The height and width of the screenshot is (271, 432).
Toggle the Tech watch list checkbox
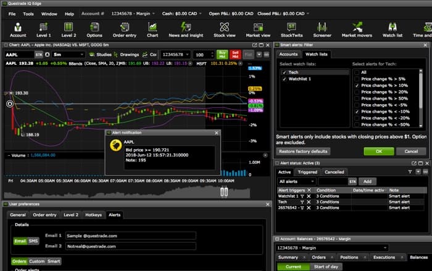point(285,72)
